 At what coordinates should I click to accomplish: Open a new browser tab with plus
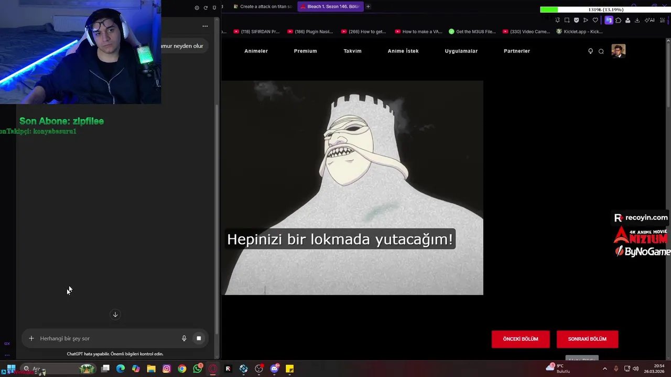click(x=368, y=6)
